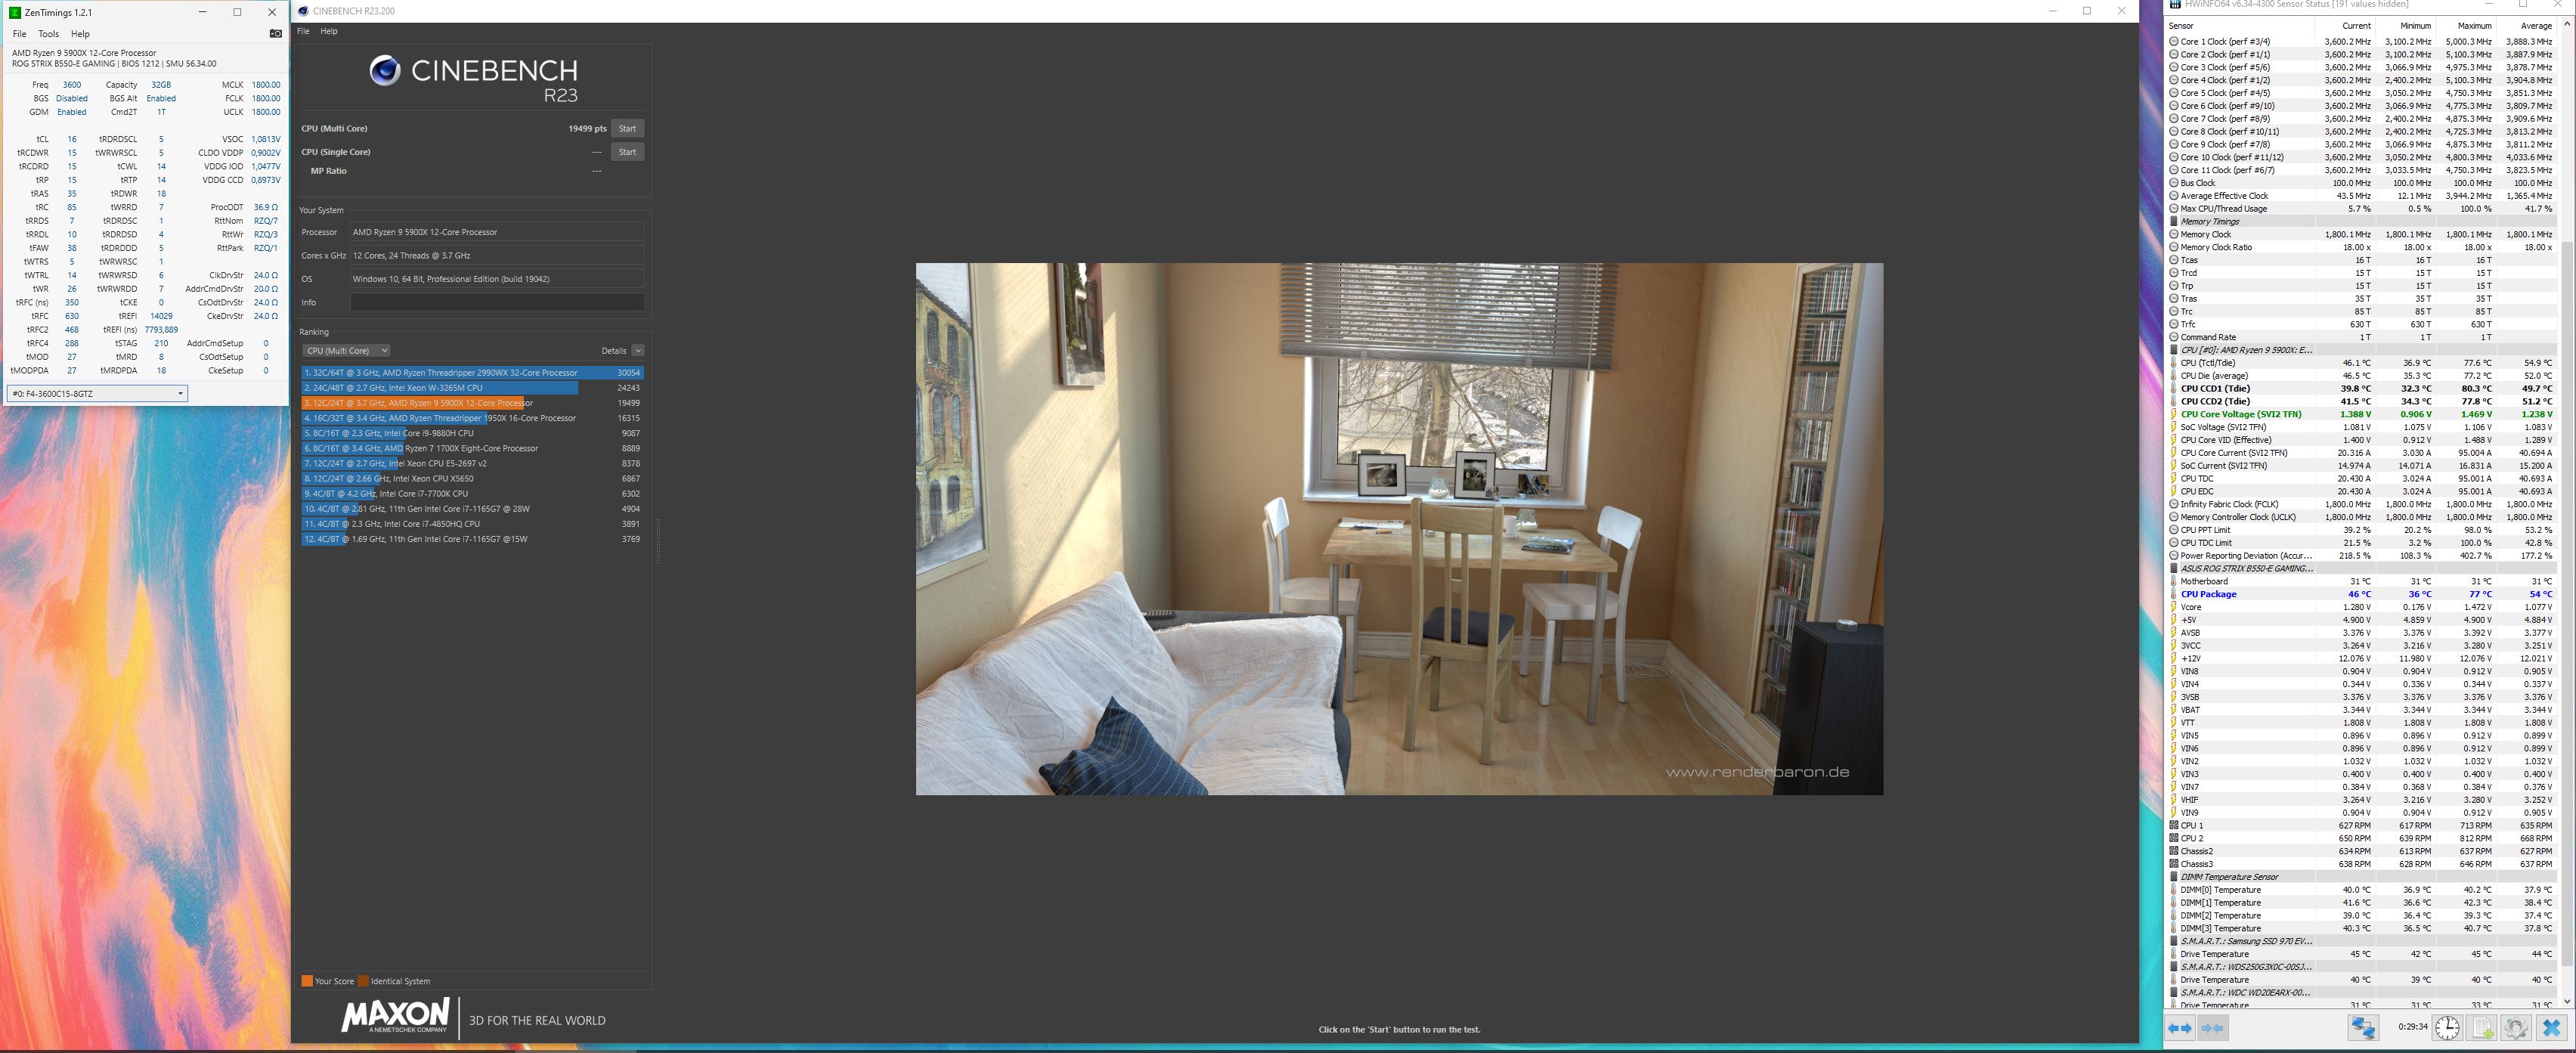The image size is (2576, 1053).
Task: Open the Cinebench Help menu
Action: 329,31
